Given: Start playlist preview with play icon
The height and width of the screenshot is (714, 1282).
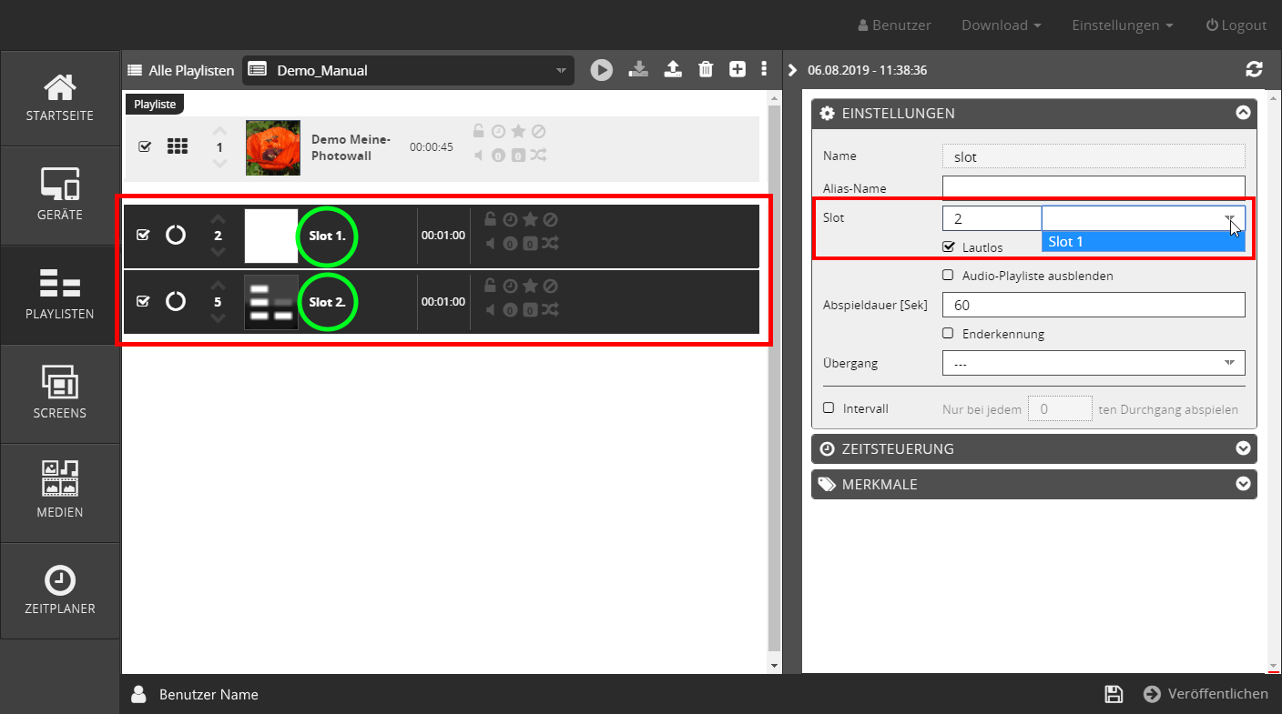Looking at the screenshot, I should click(x=601, y=70).
